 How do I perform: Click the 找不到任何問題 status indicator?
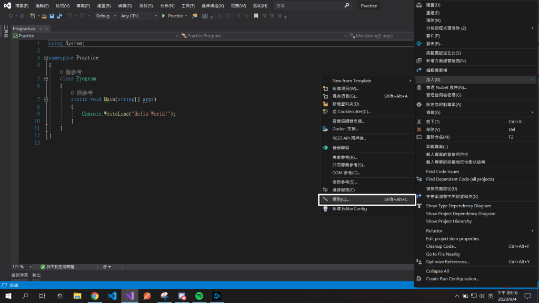click(x=57, y=267)
